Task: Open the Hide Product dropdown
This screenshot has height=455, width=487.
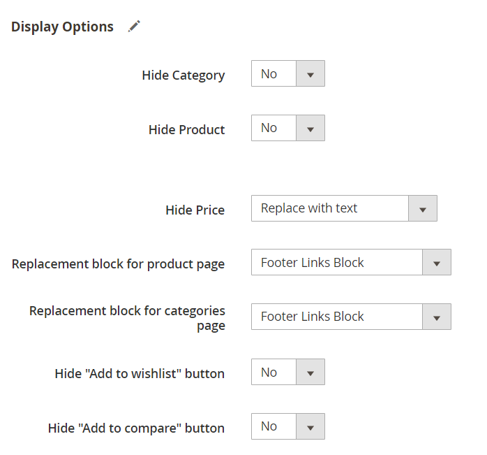Action: coord(274,128)
